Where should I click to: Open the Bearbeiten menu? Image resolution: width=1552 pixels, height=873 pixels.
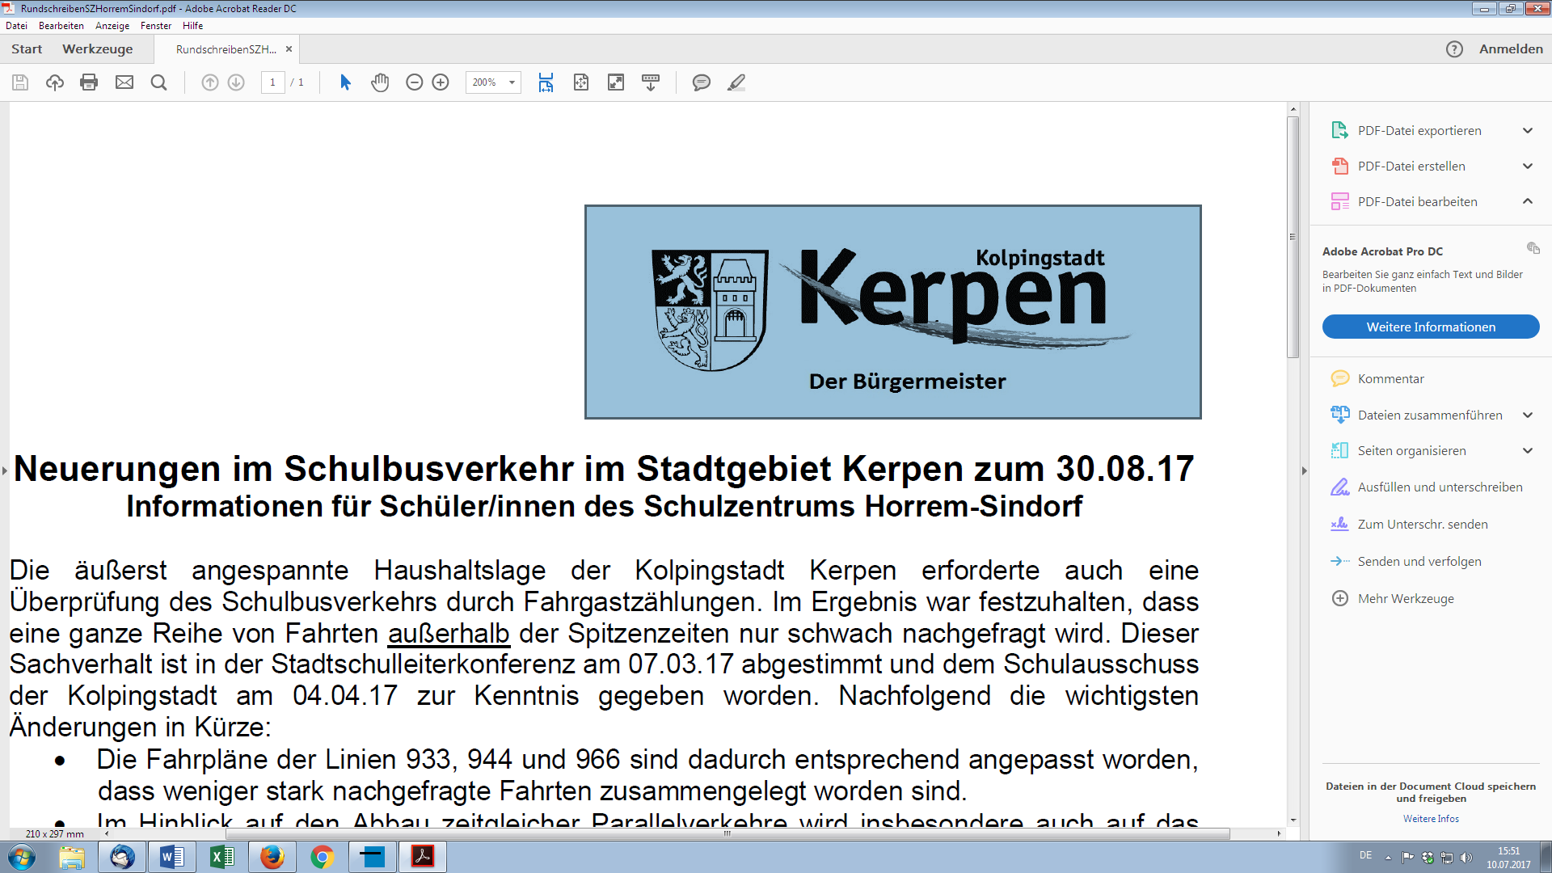(61, 26)
